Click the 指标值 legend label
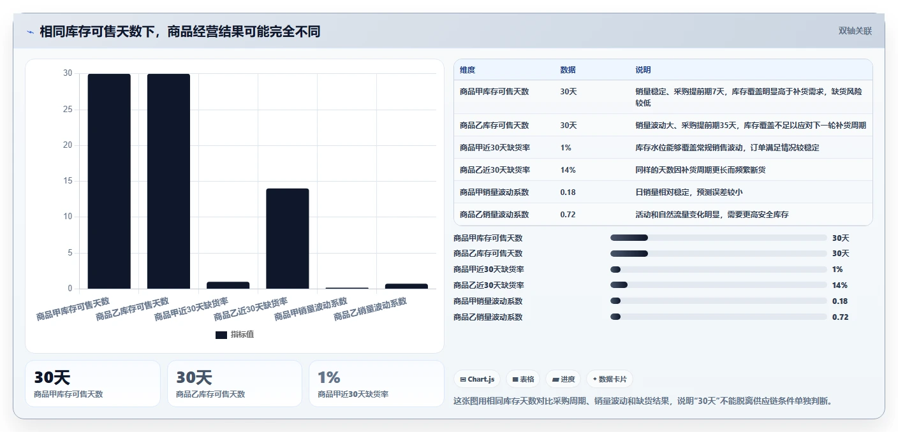The width and height of the screenshot is (898, 432). click(x=242, y=335)
